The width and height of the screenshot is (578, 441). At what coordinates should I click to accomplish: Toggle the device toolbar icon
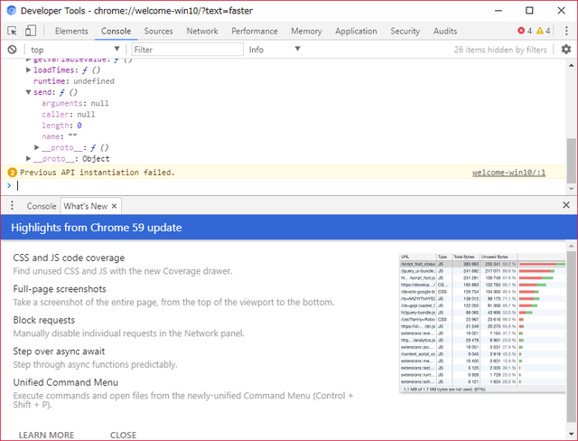coord(30,31)
